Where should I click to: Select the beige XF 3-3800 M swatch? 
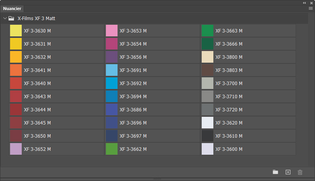(x=208, y=57)
